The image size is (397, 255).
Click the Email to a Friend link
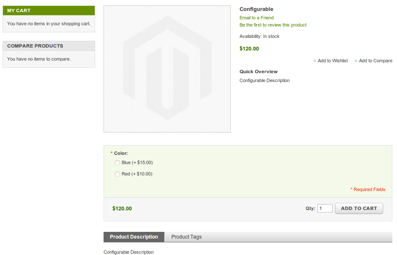pyautogui.click(x=256, y=18)
